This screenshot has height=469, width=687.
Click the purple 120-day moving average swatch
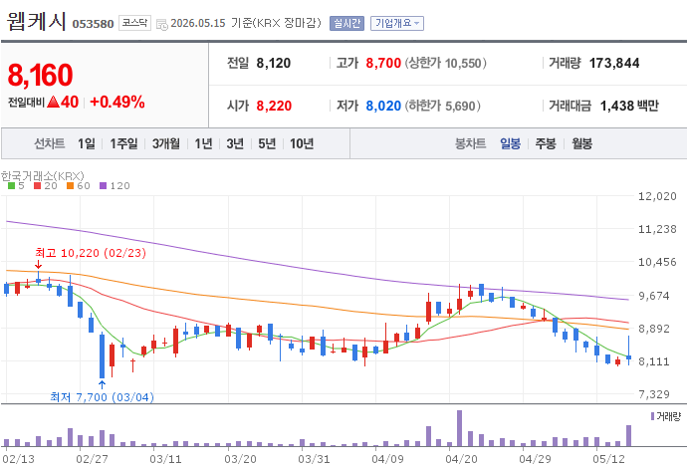point(103,186)
